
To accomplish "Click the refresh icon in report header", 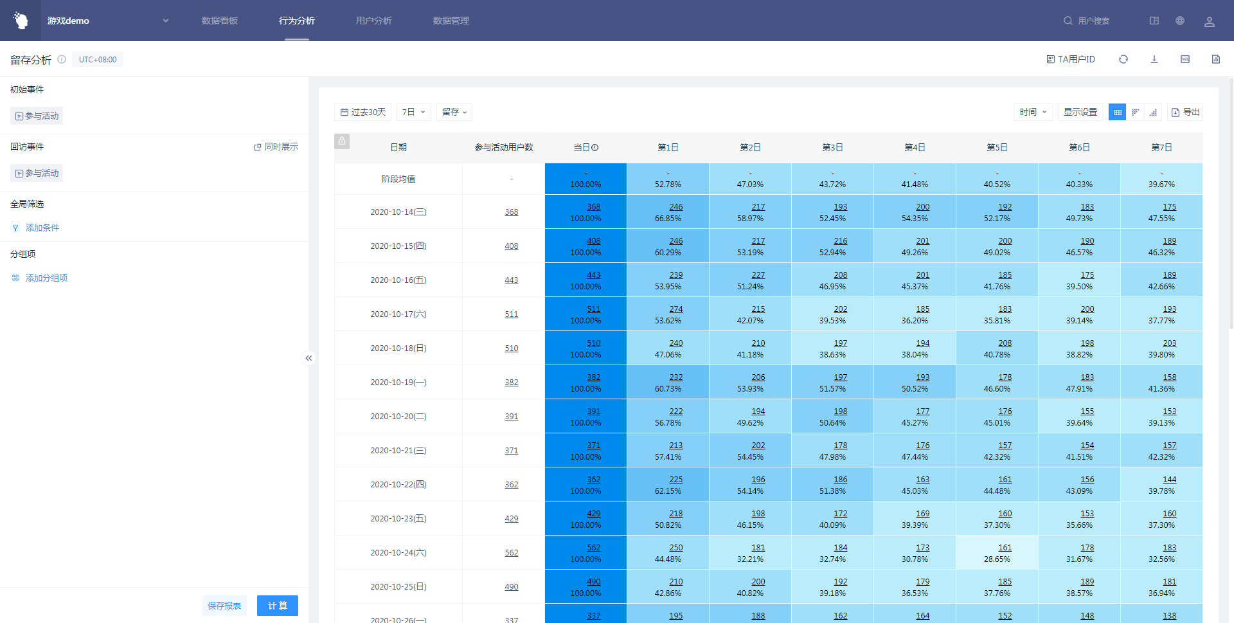I will (1123, 59).
